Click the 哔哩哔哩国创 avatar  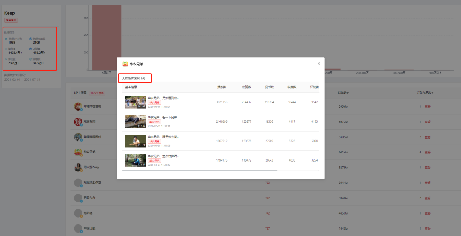(78, 137)
